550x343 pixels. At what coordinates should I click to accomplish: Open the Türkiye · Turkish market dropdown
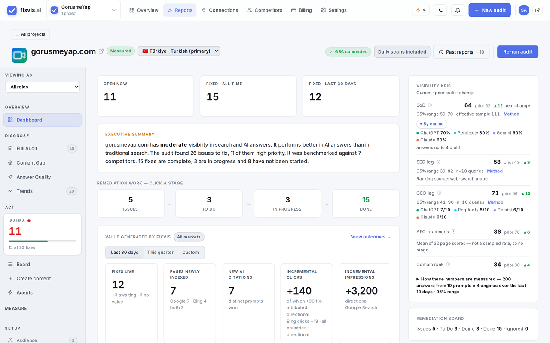coord(179,51)
